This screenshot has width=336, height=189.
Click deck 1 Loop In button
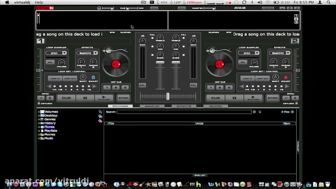55,78
